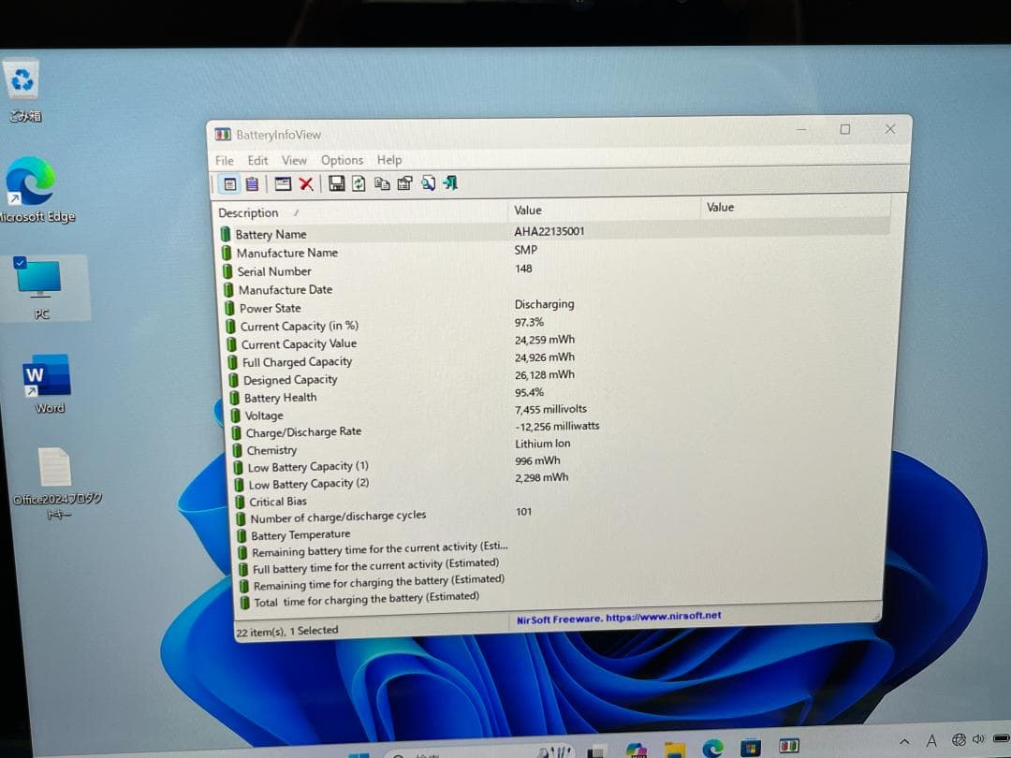This screenshot has height=758, width=1011.
Task: Click the IME letter A tray indicator
Action: pyautogui.click(x=931, y=742)
